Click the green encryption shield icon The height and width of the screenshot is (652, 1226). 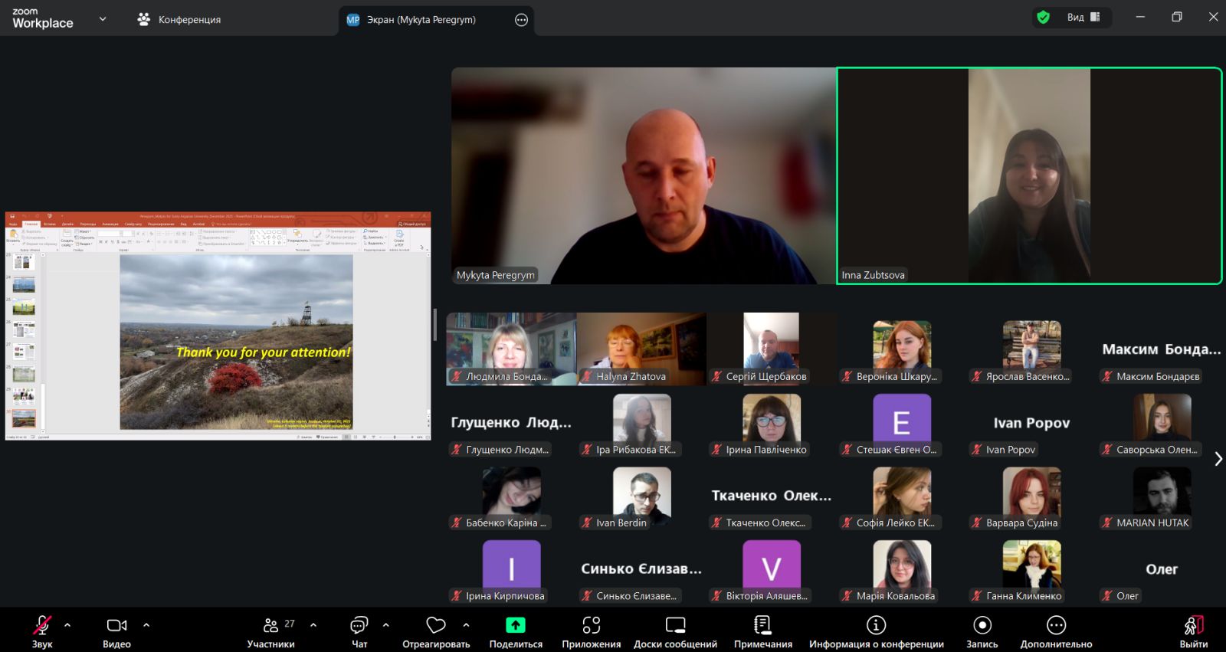1043,17
